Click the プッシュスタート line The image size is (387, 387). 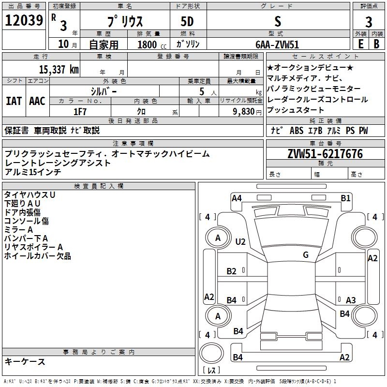tap(296, 110)
